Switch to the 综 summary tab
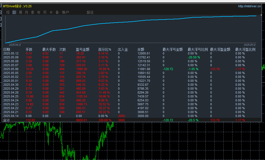Viewport: 265px width, 160px height. tap(8, 12)
